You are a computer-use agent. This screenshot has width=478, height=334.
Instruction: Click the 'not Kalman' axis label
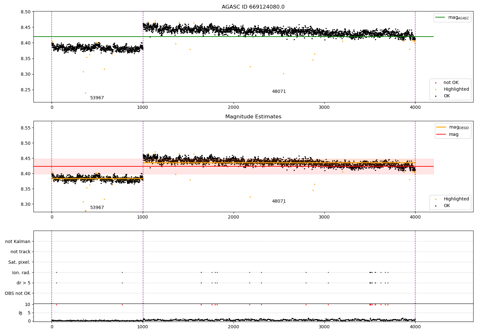click(18, 242)
